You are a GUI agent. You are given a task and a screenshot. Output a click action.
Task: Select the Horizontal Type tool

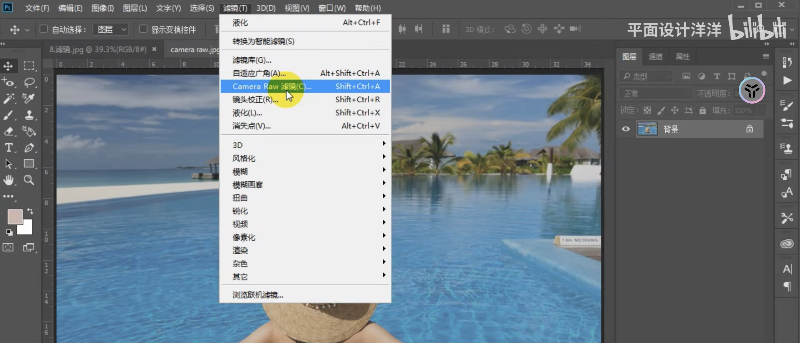8,148
